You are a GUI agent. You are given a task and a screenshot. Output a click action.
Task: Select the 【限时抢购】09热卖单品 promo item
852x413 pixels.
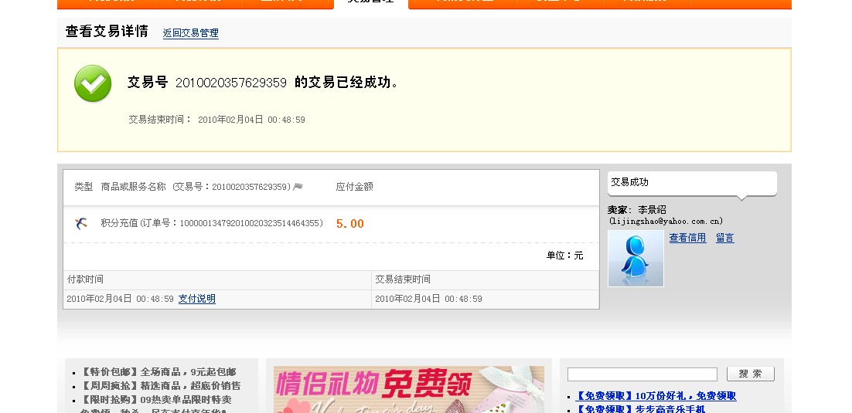click(155, 399)
